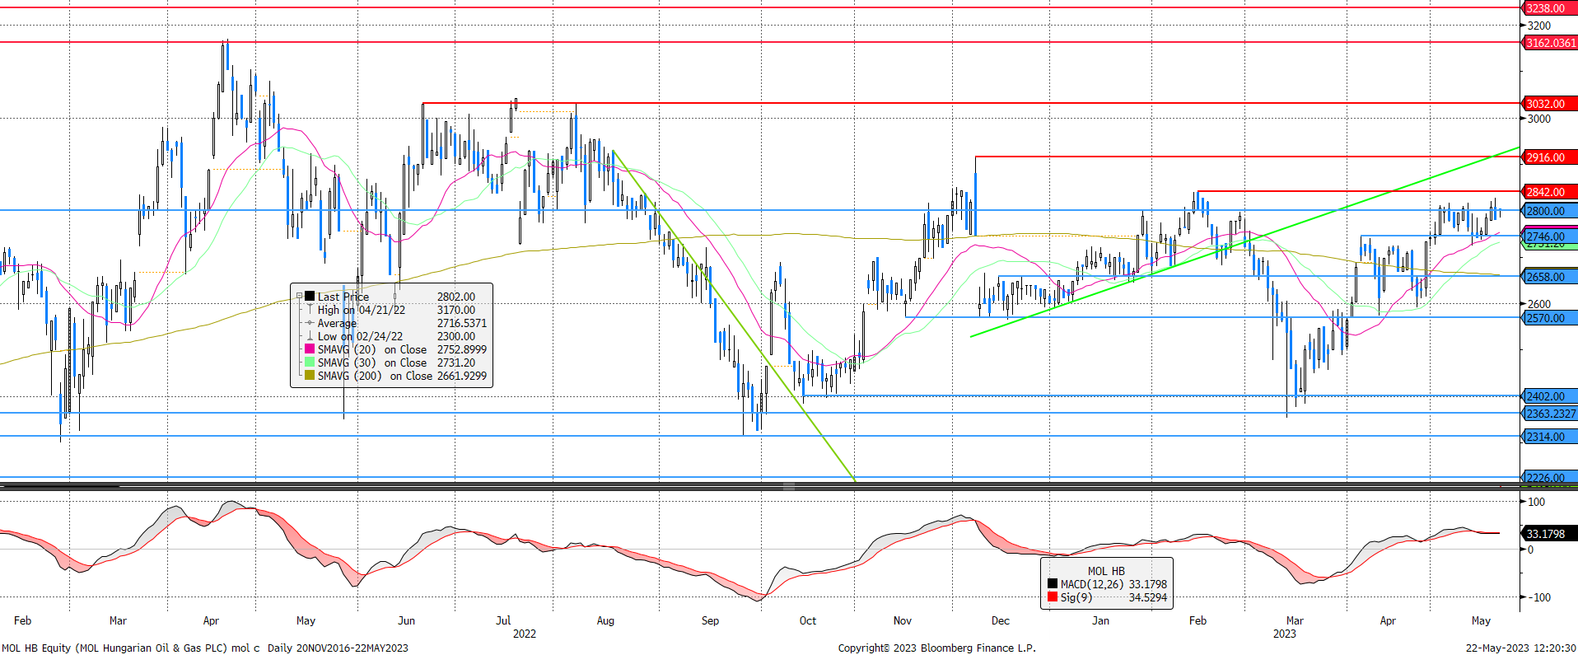The image size is (1578, 655).
Task: Click the 2600 axis tick value
Action: click(1538, 304)
